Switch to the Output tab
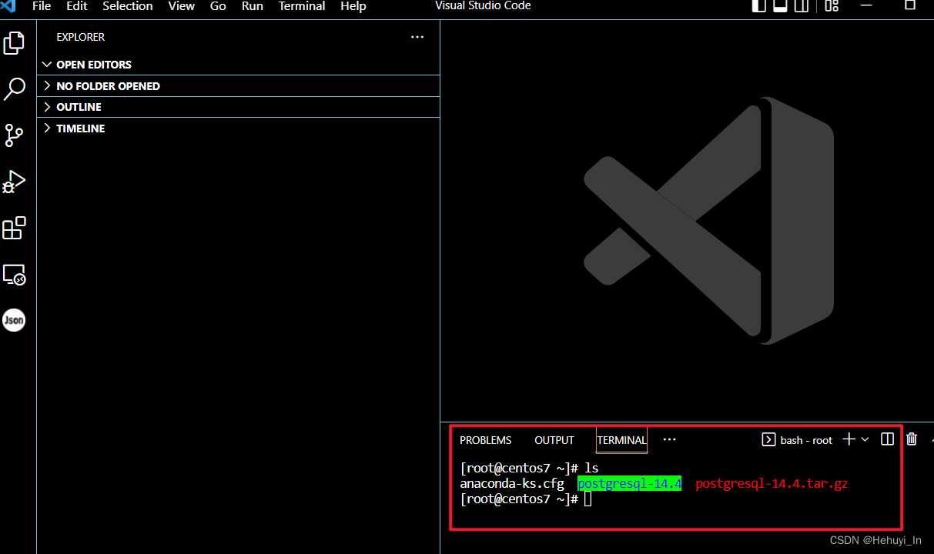This screenshot has width=934, height=554. (554, 439)
